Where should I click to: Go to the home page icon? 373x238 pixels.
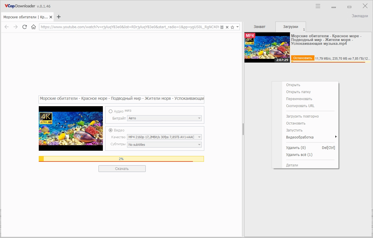(x=34, y=27)
